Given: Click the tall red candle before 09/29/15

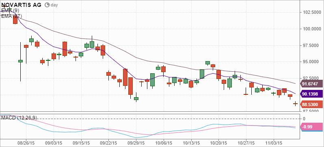Looking at the screenshot, I should (x=130, y=86).
